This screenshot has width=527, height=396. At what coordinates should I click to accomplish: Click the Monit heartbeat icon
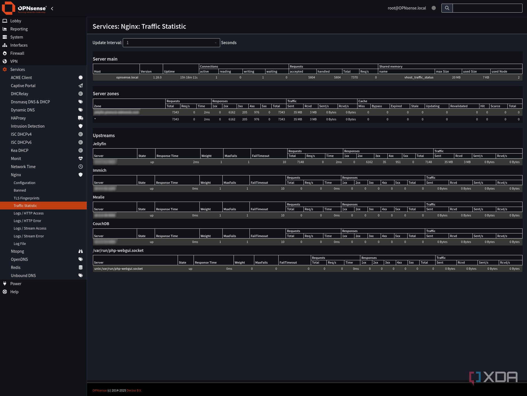point(81,158)
